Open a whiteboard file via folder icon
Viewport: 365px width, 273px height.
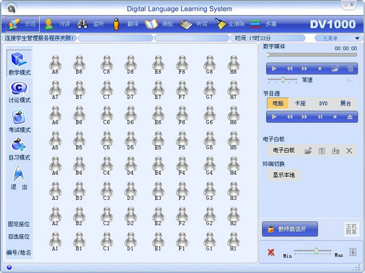click(308, 151)
